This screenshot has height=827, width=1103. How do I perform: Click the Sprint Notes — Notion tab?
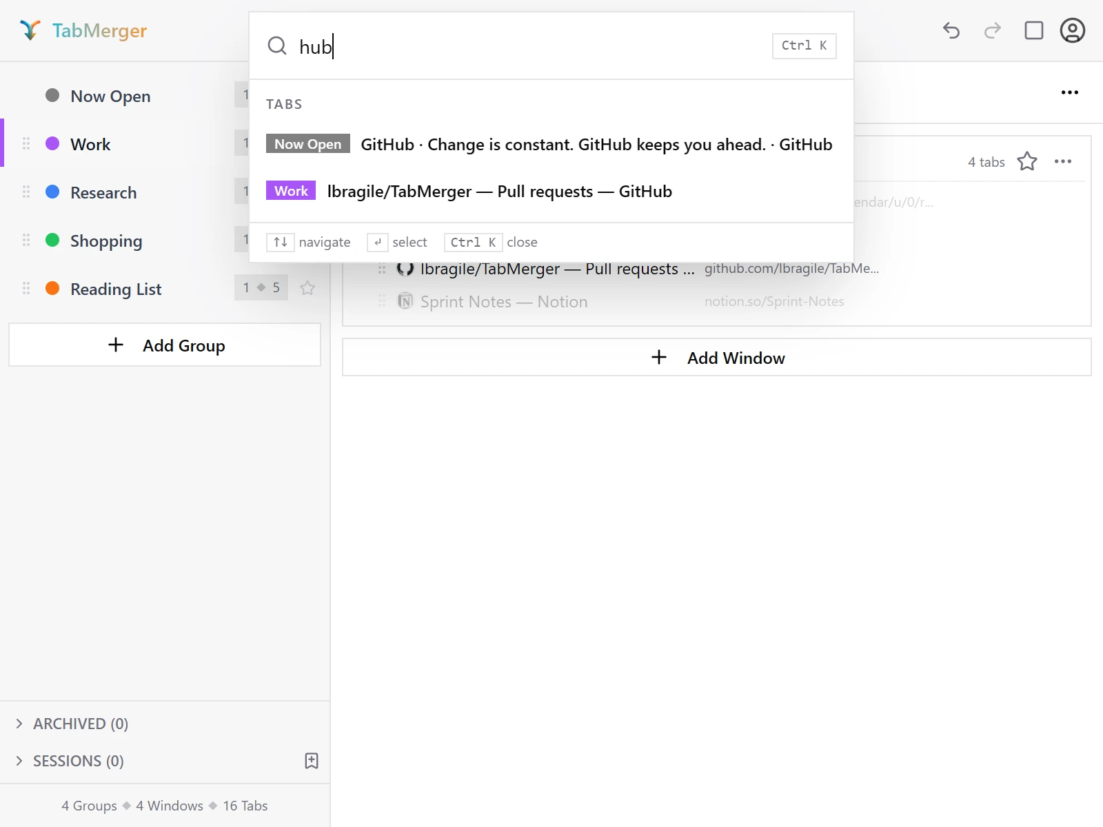point(504,302)
